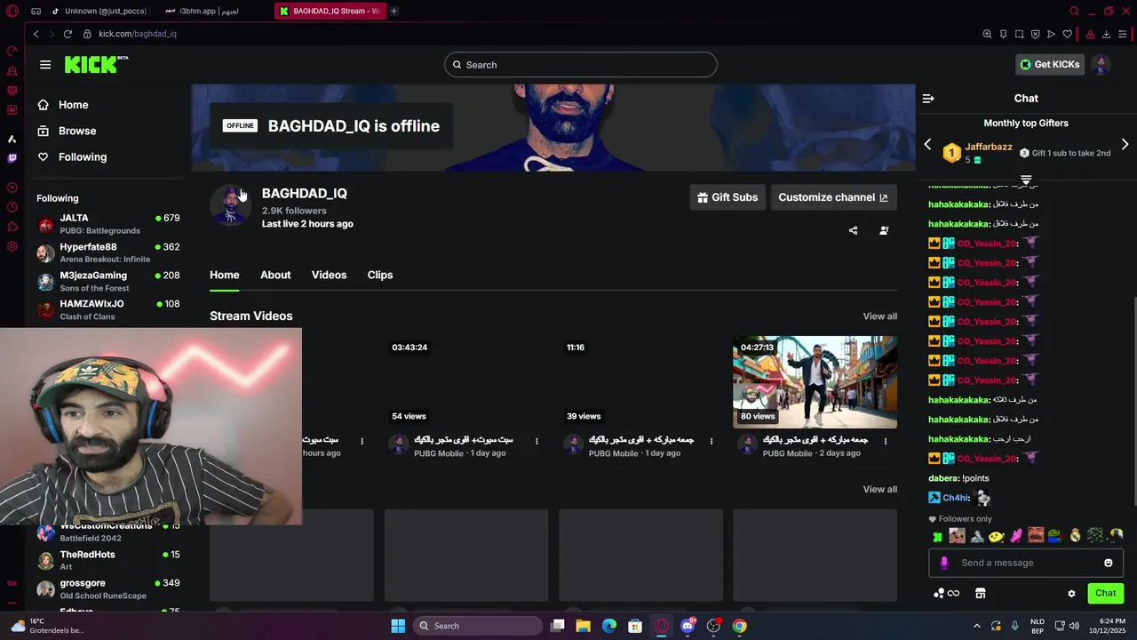Open Windows Start menu
This screenshot has width=1137, height=640.
(x=398, y=626)
